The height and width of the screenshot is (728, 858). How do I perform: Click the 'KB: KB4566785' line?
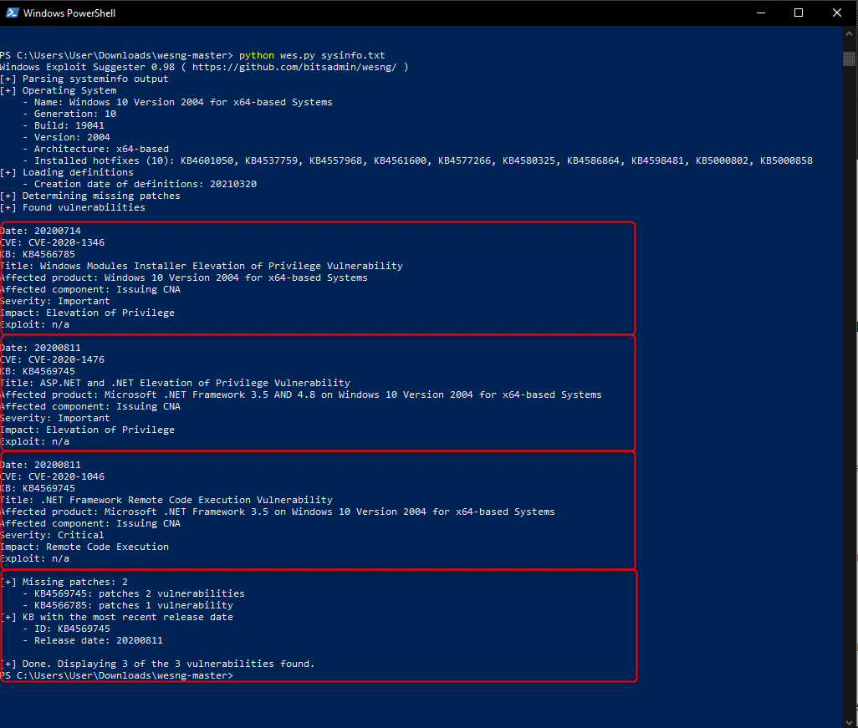(38, 254)
